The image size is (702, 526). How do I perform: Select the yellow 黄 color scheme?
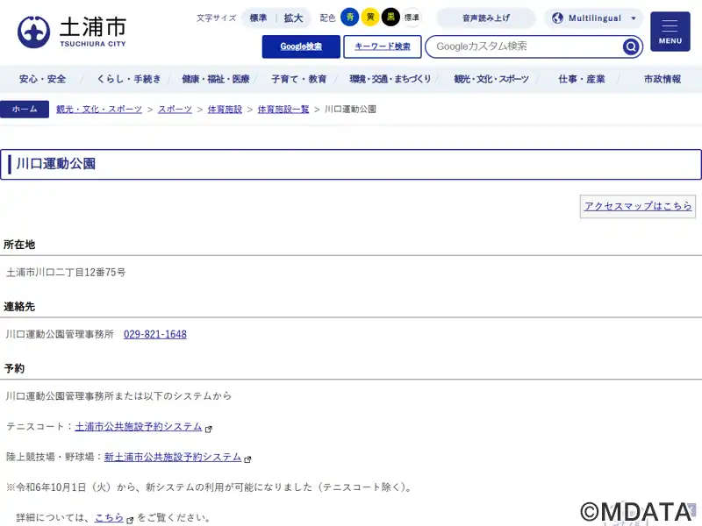click(370, 18)
